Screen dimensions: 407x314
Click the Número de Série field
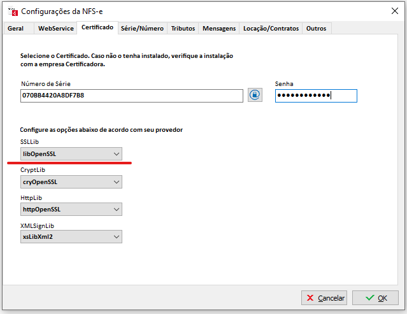click(131, 96)
